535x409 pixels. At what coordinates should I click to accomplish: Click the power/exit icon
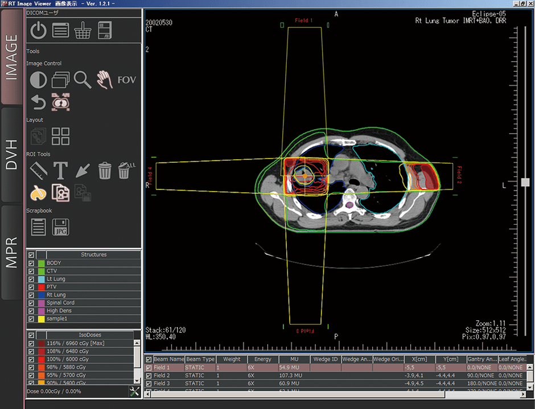pyautogui.click(x=38, y=30)
